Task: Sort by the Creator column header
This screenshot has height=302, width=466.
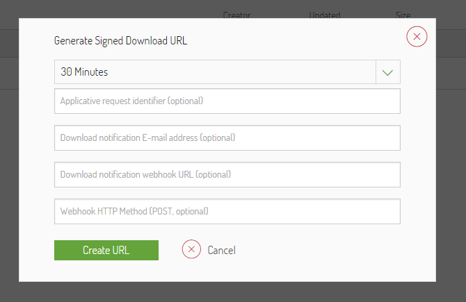Action: click(236, 14)
